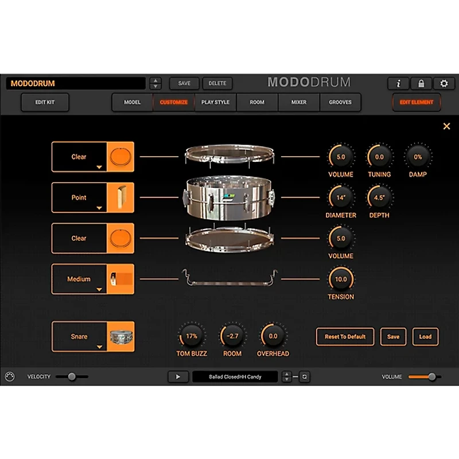Click the top head Volume knob
The height and width of the screenshot is (459, 459).
pos(341,157)
